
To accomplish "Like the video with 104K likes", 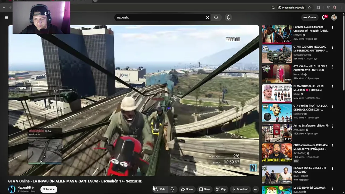I will [160, 189].
